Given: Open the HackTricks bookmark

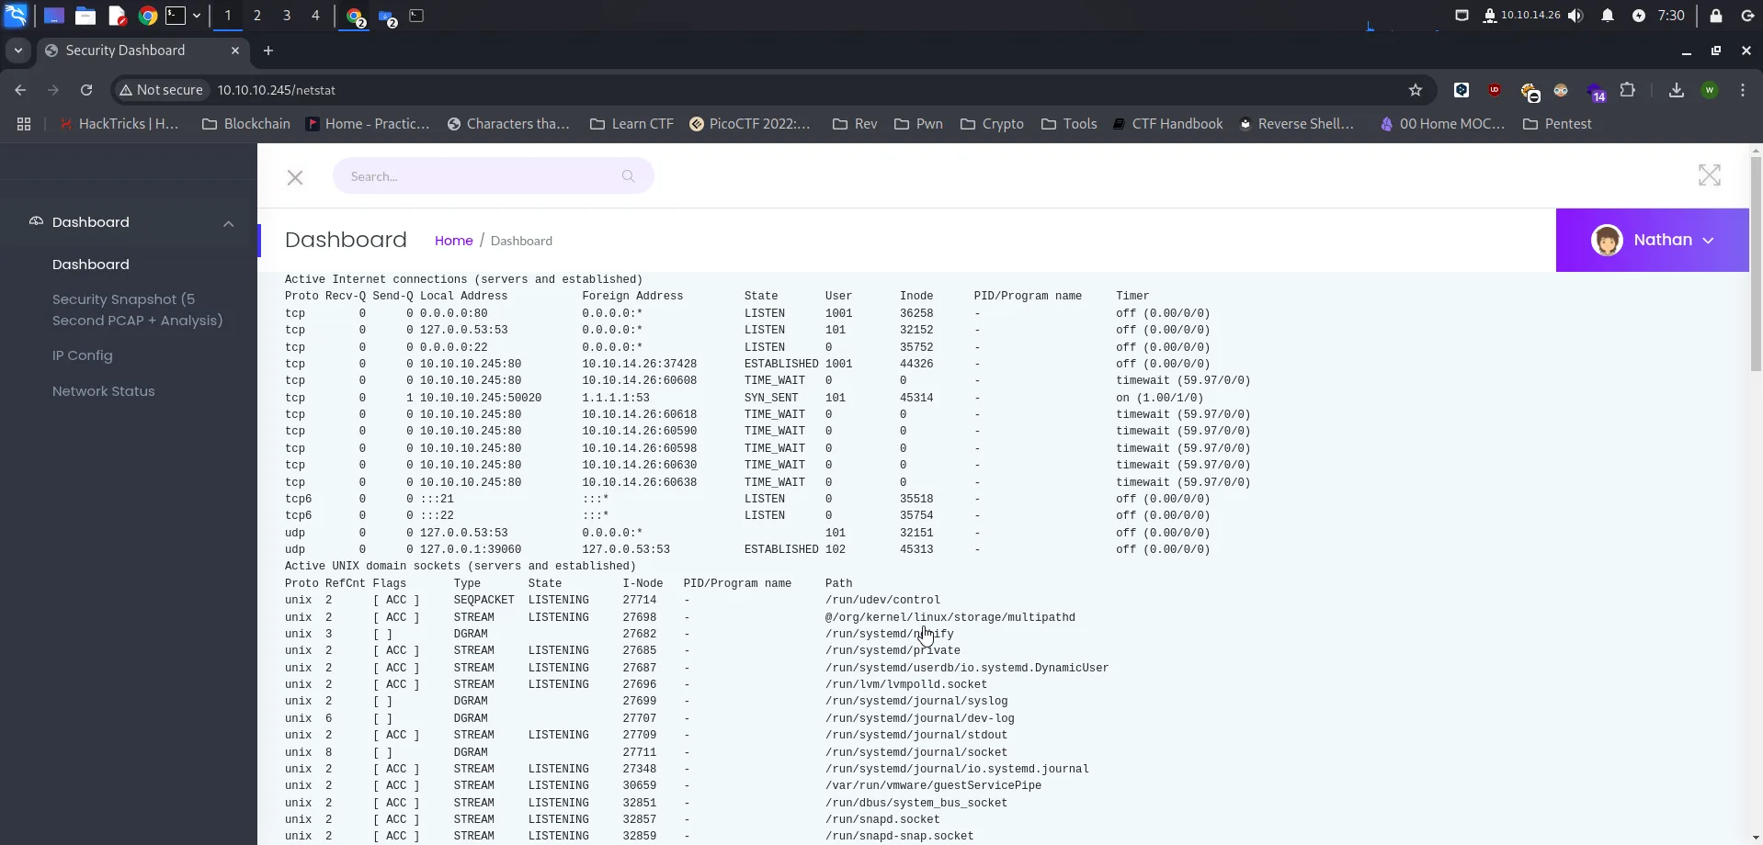Looking at the screenshot, I should tap(119, 124).
